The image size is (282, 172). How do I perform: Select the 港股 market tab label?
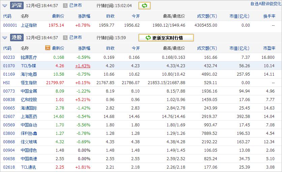pos(17,38)
